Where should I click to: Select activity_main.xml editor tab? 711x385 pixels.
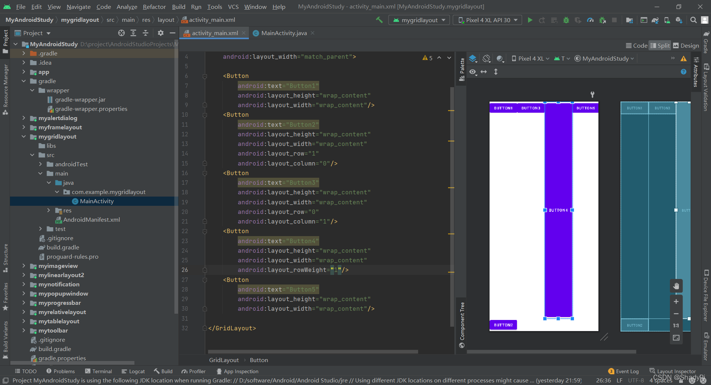point(215,33)
